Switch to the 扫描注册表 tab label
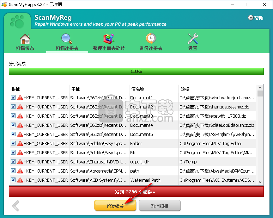This screenshot has width=273, height=218. 67,48
